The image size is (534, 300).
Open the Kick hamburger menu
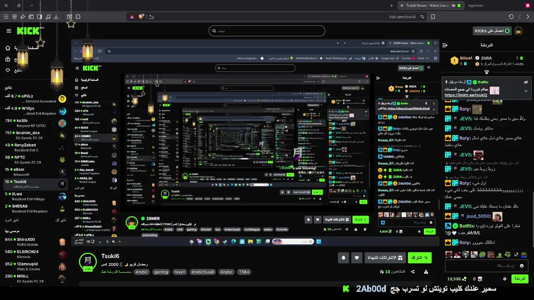point(9,31)
